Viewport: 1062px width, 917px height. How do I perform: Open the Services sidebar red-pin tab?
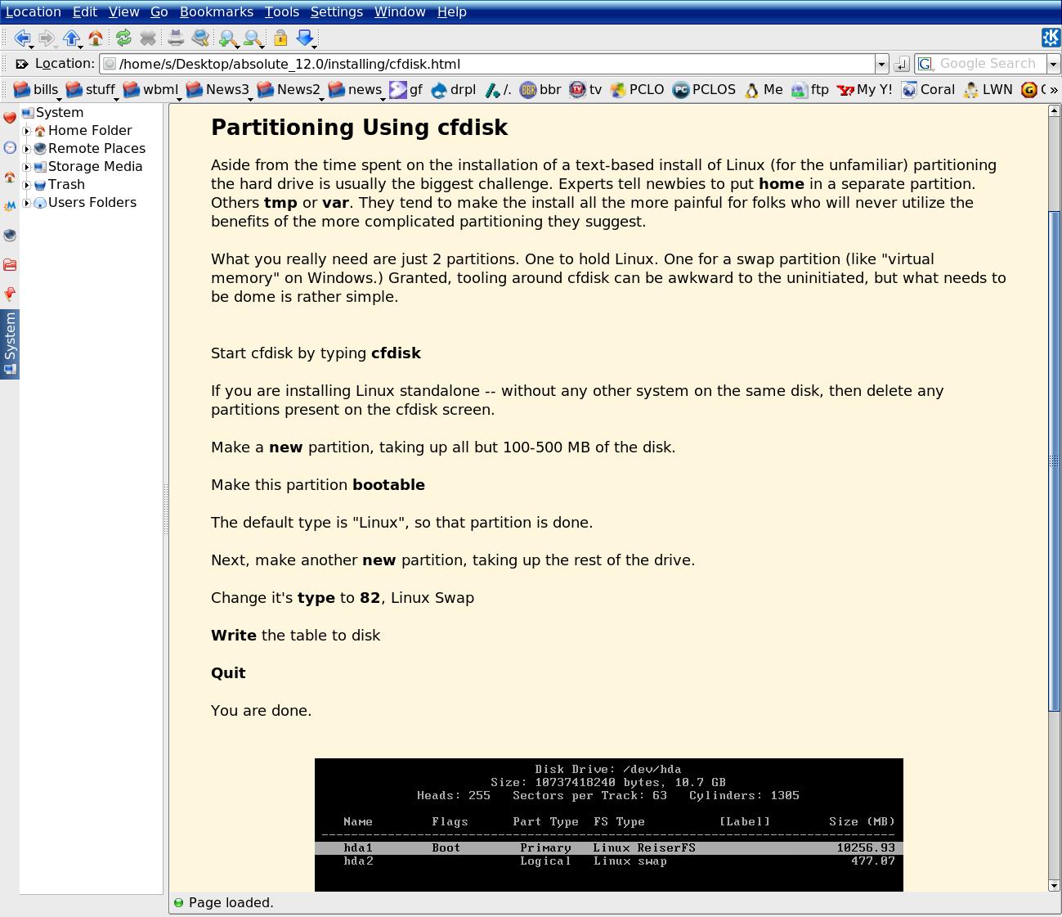[10, 294]
